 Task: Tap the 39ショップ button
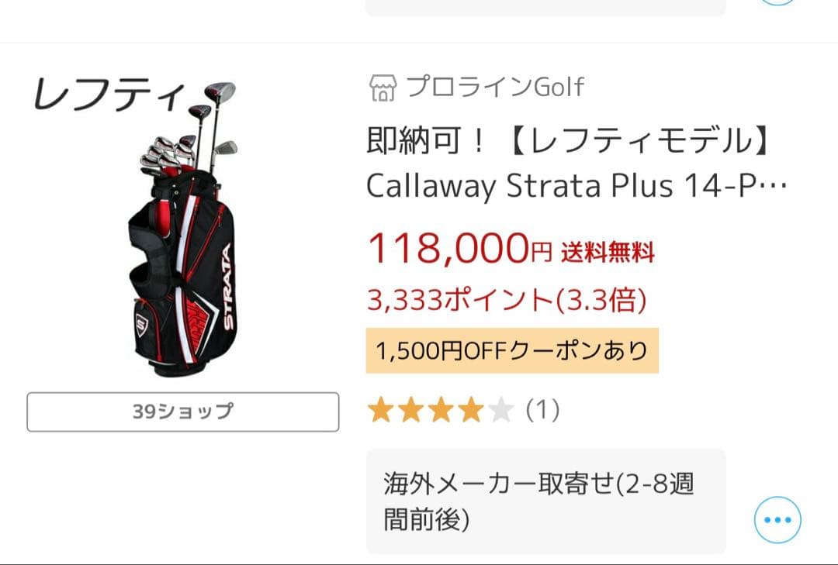pos(182,412)
